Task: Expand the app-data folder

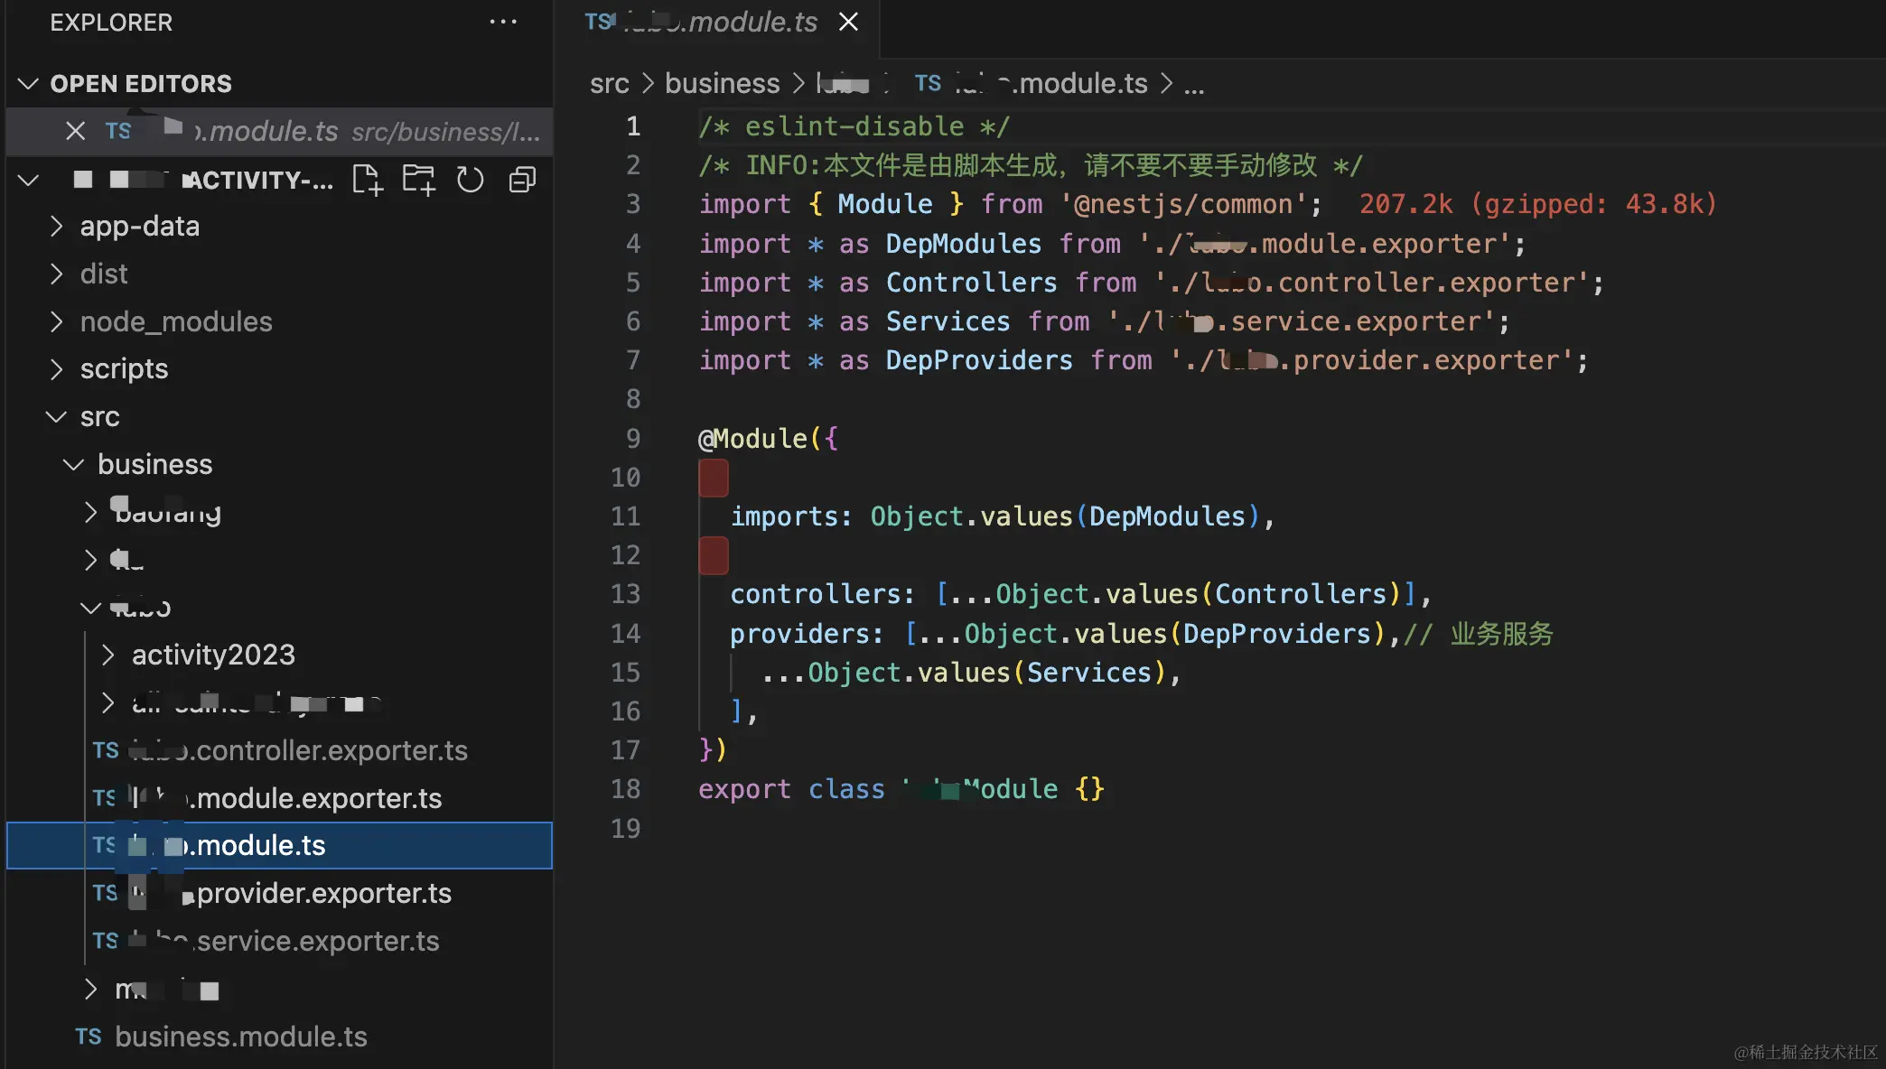Action: pyautogui.click(x=139, y=226)
